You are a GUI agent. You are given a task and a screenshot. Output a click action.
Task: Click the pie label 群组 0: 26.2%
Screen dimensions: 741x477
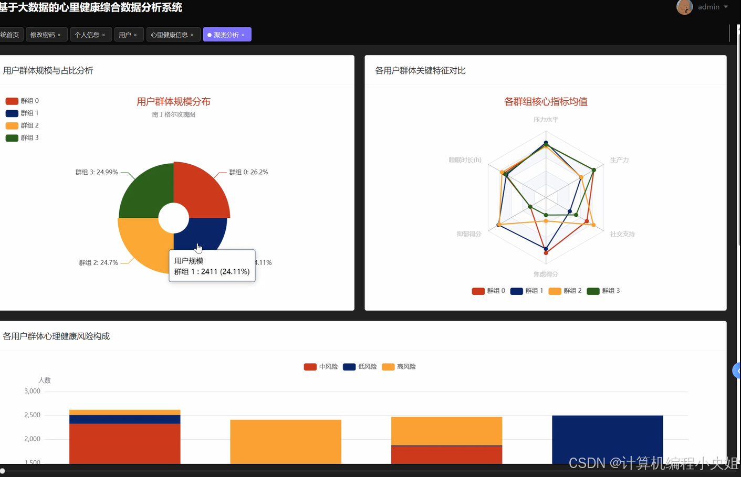(x=248, y=172)
